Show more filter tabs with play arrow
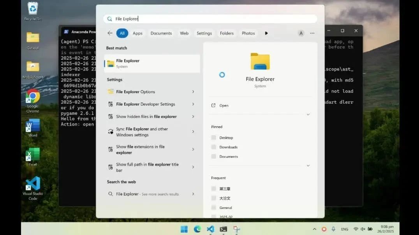The height and width of the screenshot is (235, 419). tap(266, 33)
